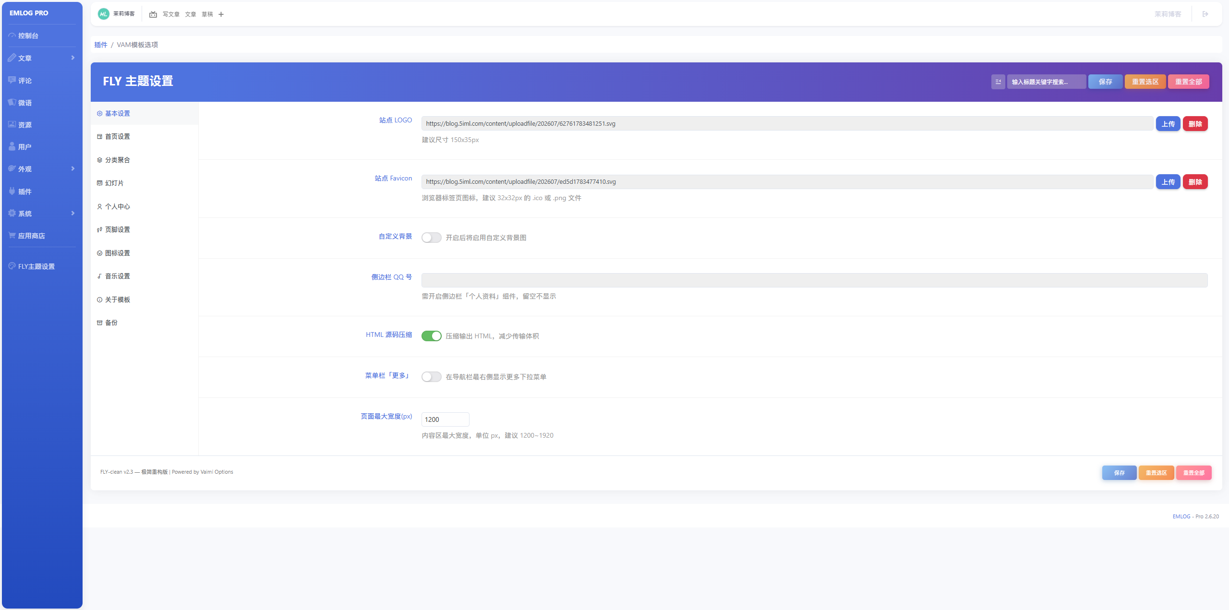Screen dimensions: 1229x610
Task: Open the 首页设置 tab
Action: tap(145, 137)
